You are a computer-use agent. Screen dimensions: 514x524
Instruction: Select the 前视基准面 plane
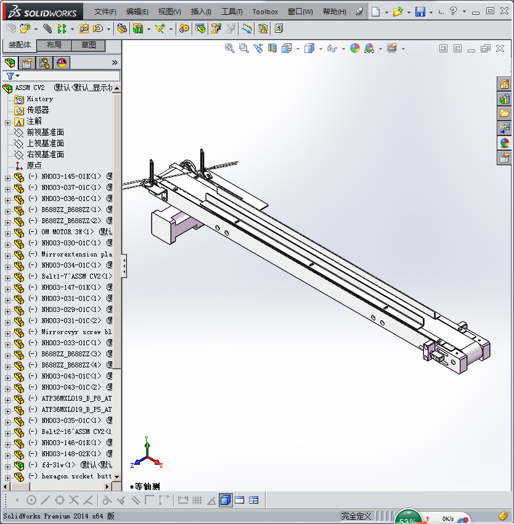[46, 133]
